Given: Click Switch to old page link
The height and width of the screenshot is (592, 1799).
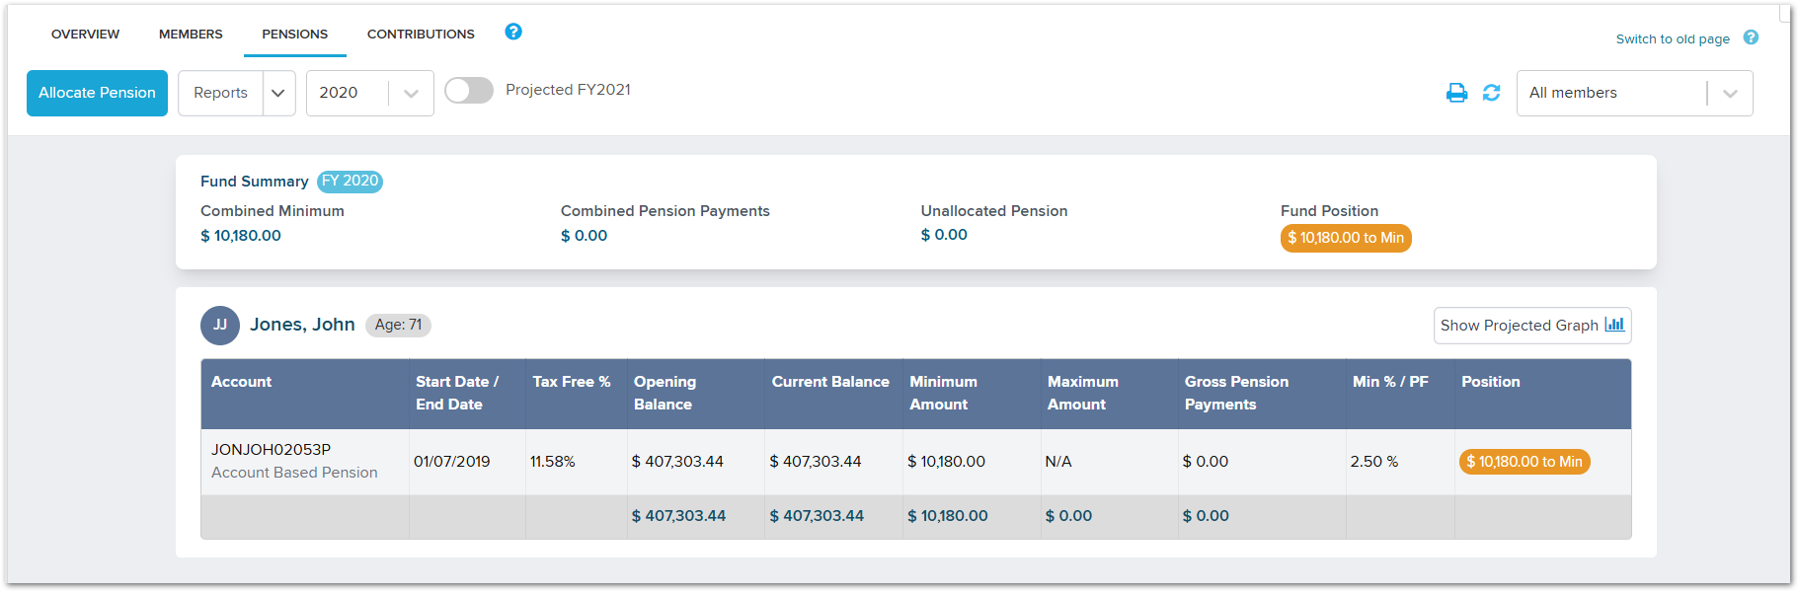Looking at the screenshot, I should point(1673,39).
